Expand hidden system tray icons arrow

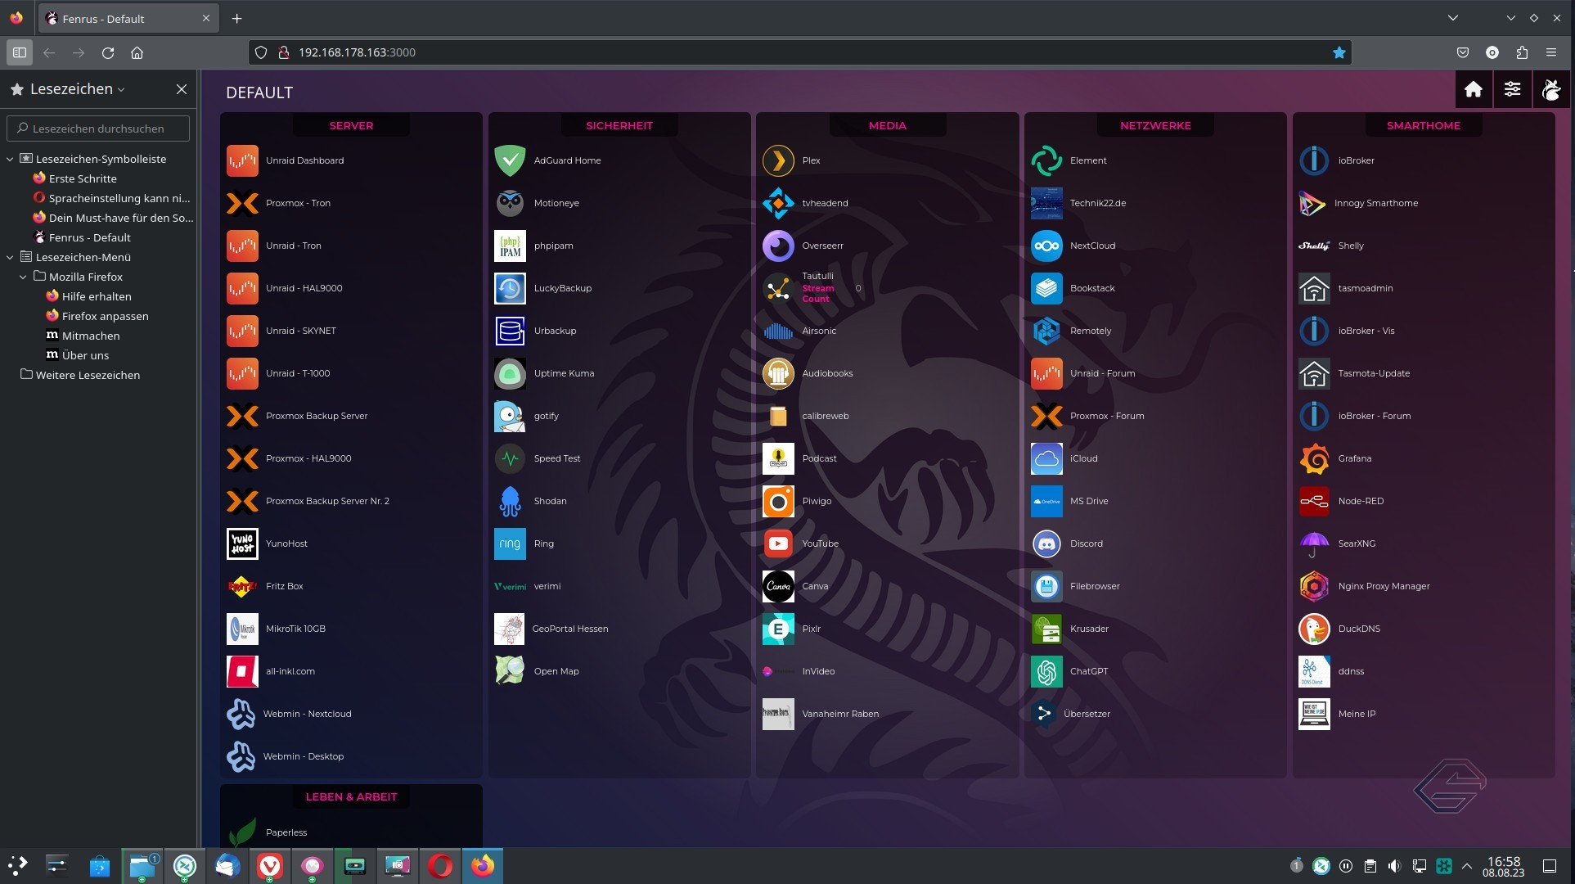(x=1467, y=866)
